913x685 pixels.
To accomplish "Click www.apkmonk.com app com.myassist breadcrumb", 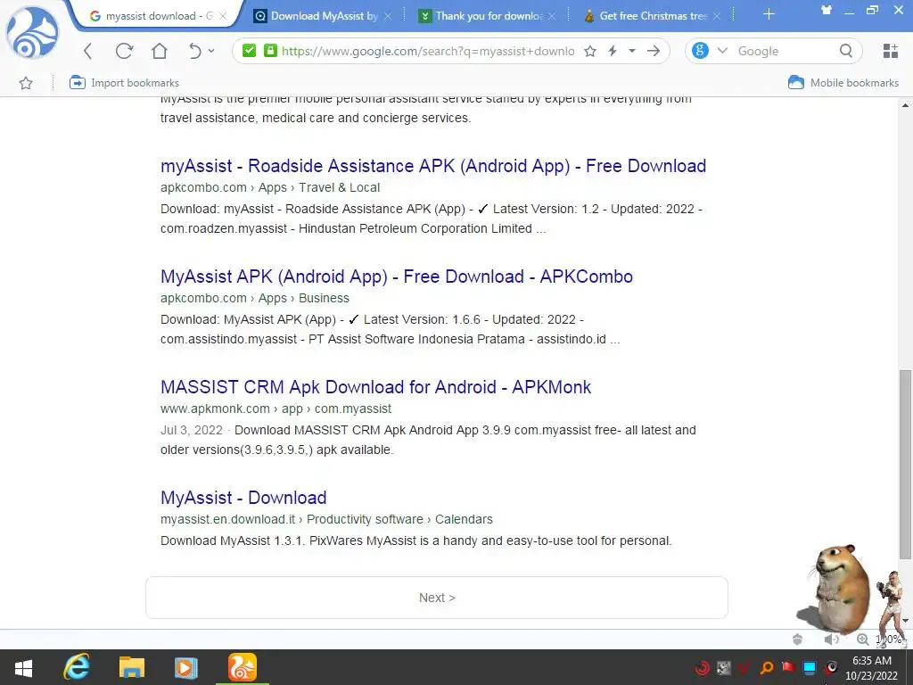I will (276, 409).
